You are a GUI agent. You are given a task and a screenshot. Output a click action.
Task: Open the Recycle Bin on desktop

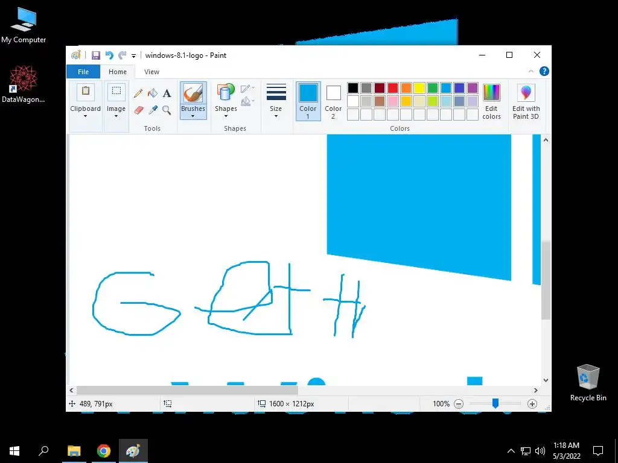(588, 383)
